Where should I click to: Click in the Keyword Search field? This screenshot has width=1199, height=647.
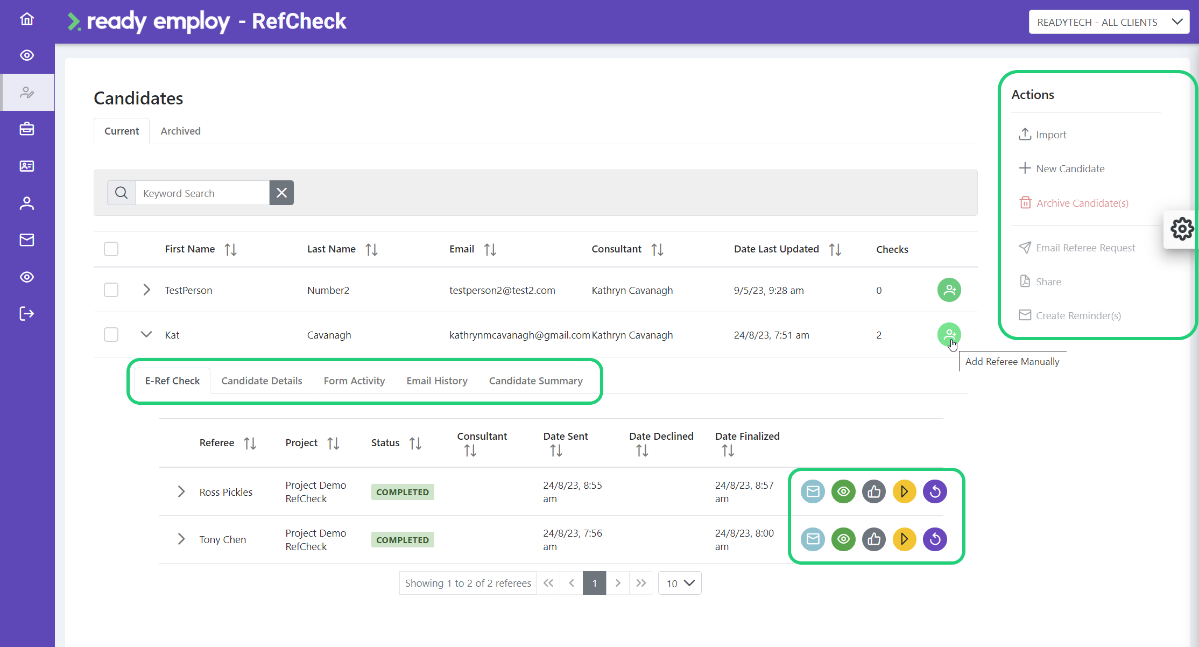coord(202,193)
